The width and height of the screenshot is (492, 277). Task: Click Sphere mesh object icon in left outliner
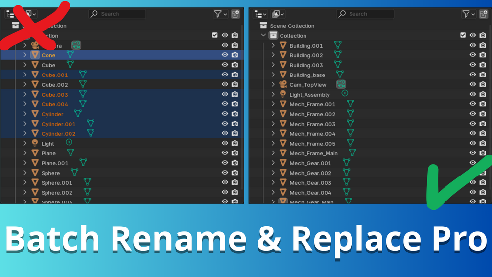[35, 173]
